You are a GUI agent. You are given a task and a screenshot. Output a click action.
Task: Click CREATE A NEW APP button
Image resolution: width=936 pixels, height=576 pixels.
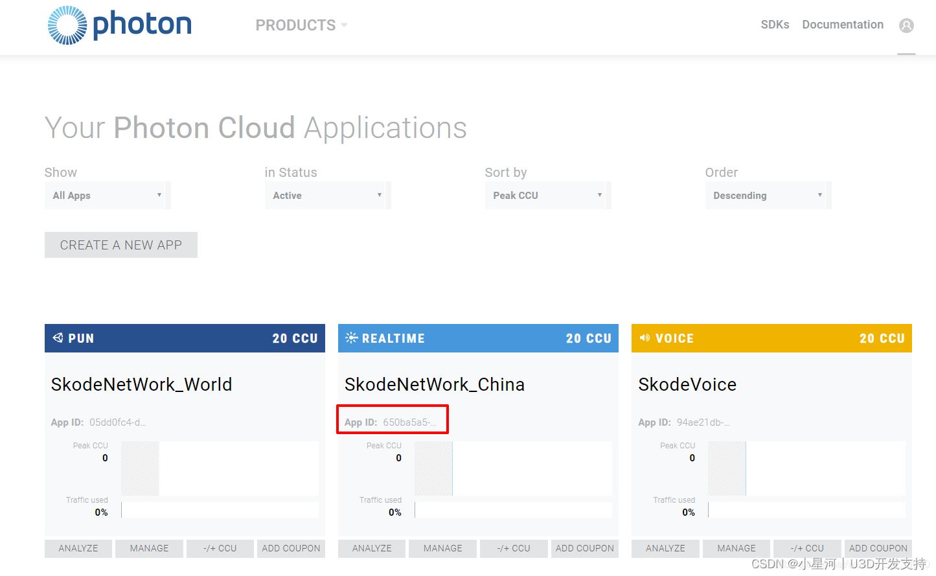121,245
